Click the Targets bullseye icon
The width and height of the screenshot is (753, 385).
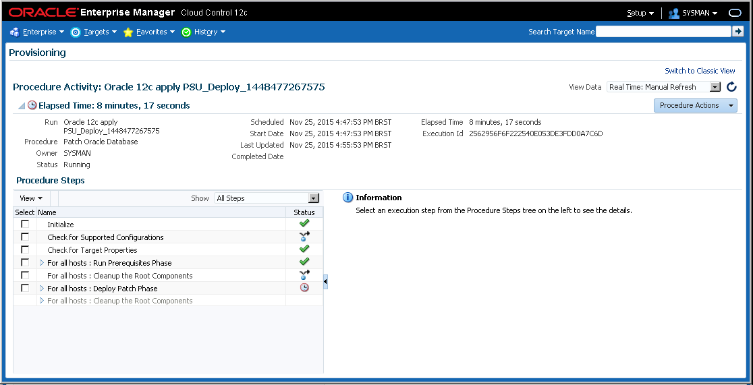click(76, 32)
